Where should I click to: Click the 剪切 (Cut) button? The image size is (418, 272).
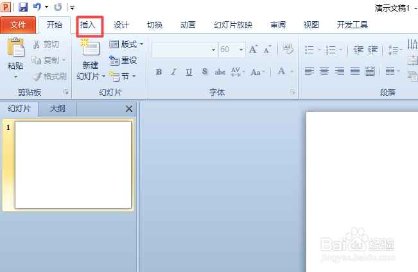tap(46, 44)
